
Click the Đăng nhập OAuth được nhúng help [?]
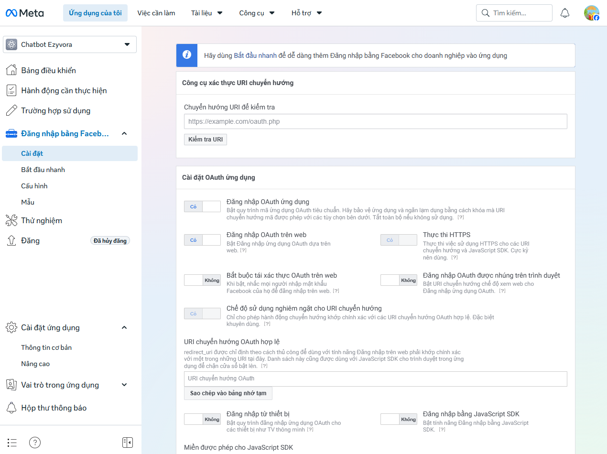pyautogui.click(x=502, y=291)
